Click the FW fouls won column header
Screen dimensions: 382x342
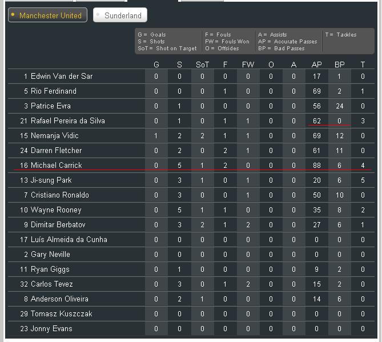(x=248, y=65)
